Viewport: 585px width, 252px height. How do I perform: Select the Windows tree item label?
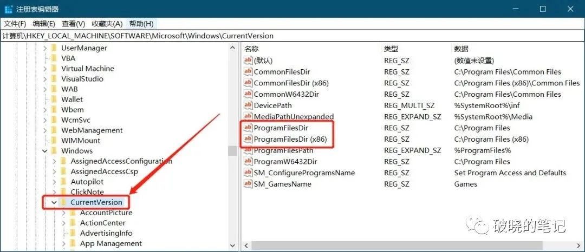click(x=77, y=151)
